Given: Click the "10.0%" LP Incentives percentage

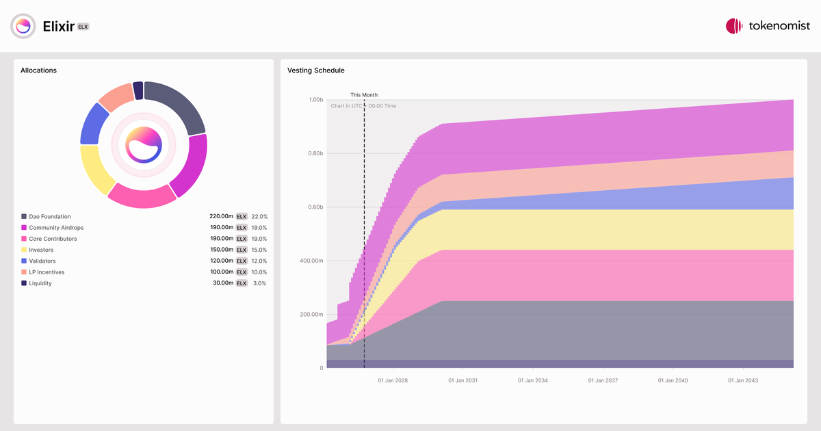Looking at the screenshot, I should [259, 272].
